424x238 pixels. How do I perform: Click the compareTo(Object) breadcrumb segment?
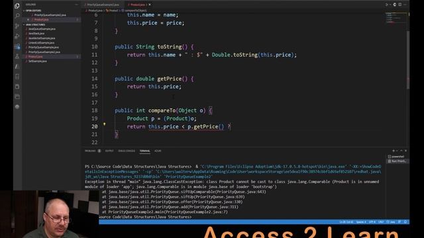134,11
